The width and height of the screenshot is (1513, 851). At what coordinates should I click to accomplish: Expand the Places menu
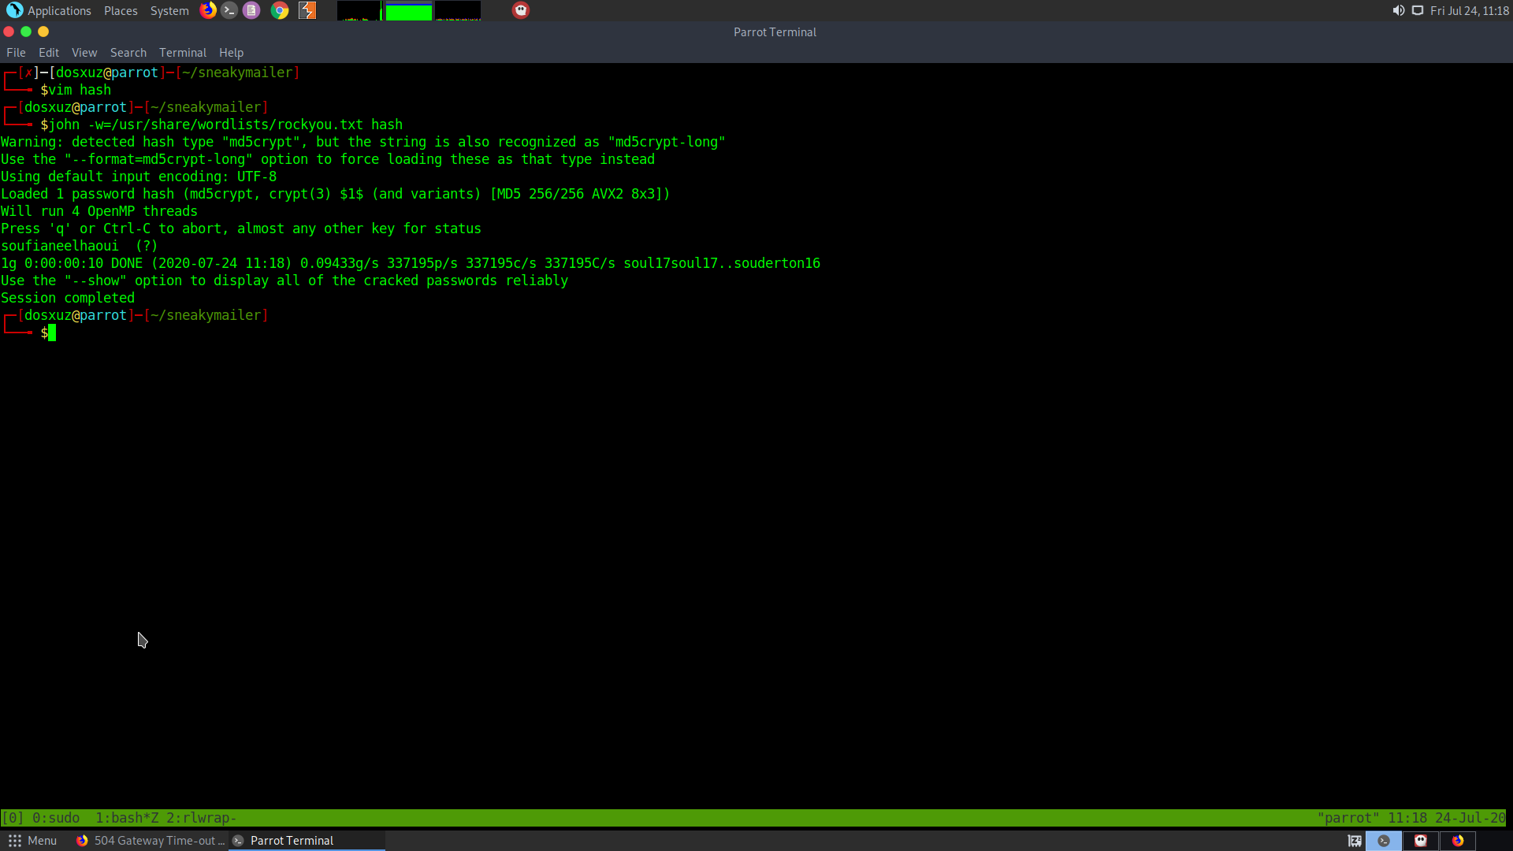point(121,10)
